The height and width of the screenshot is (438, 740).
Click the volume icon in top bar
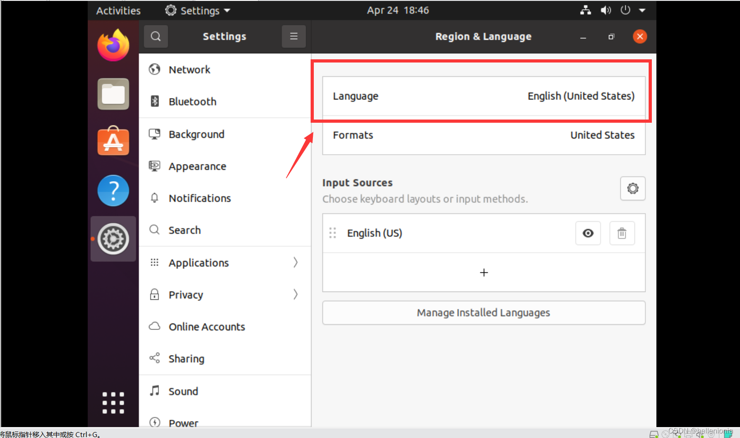click(606, 10)
